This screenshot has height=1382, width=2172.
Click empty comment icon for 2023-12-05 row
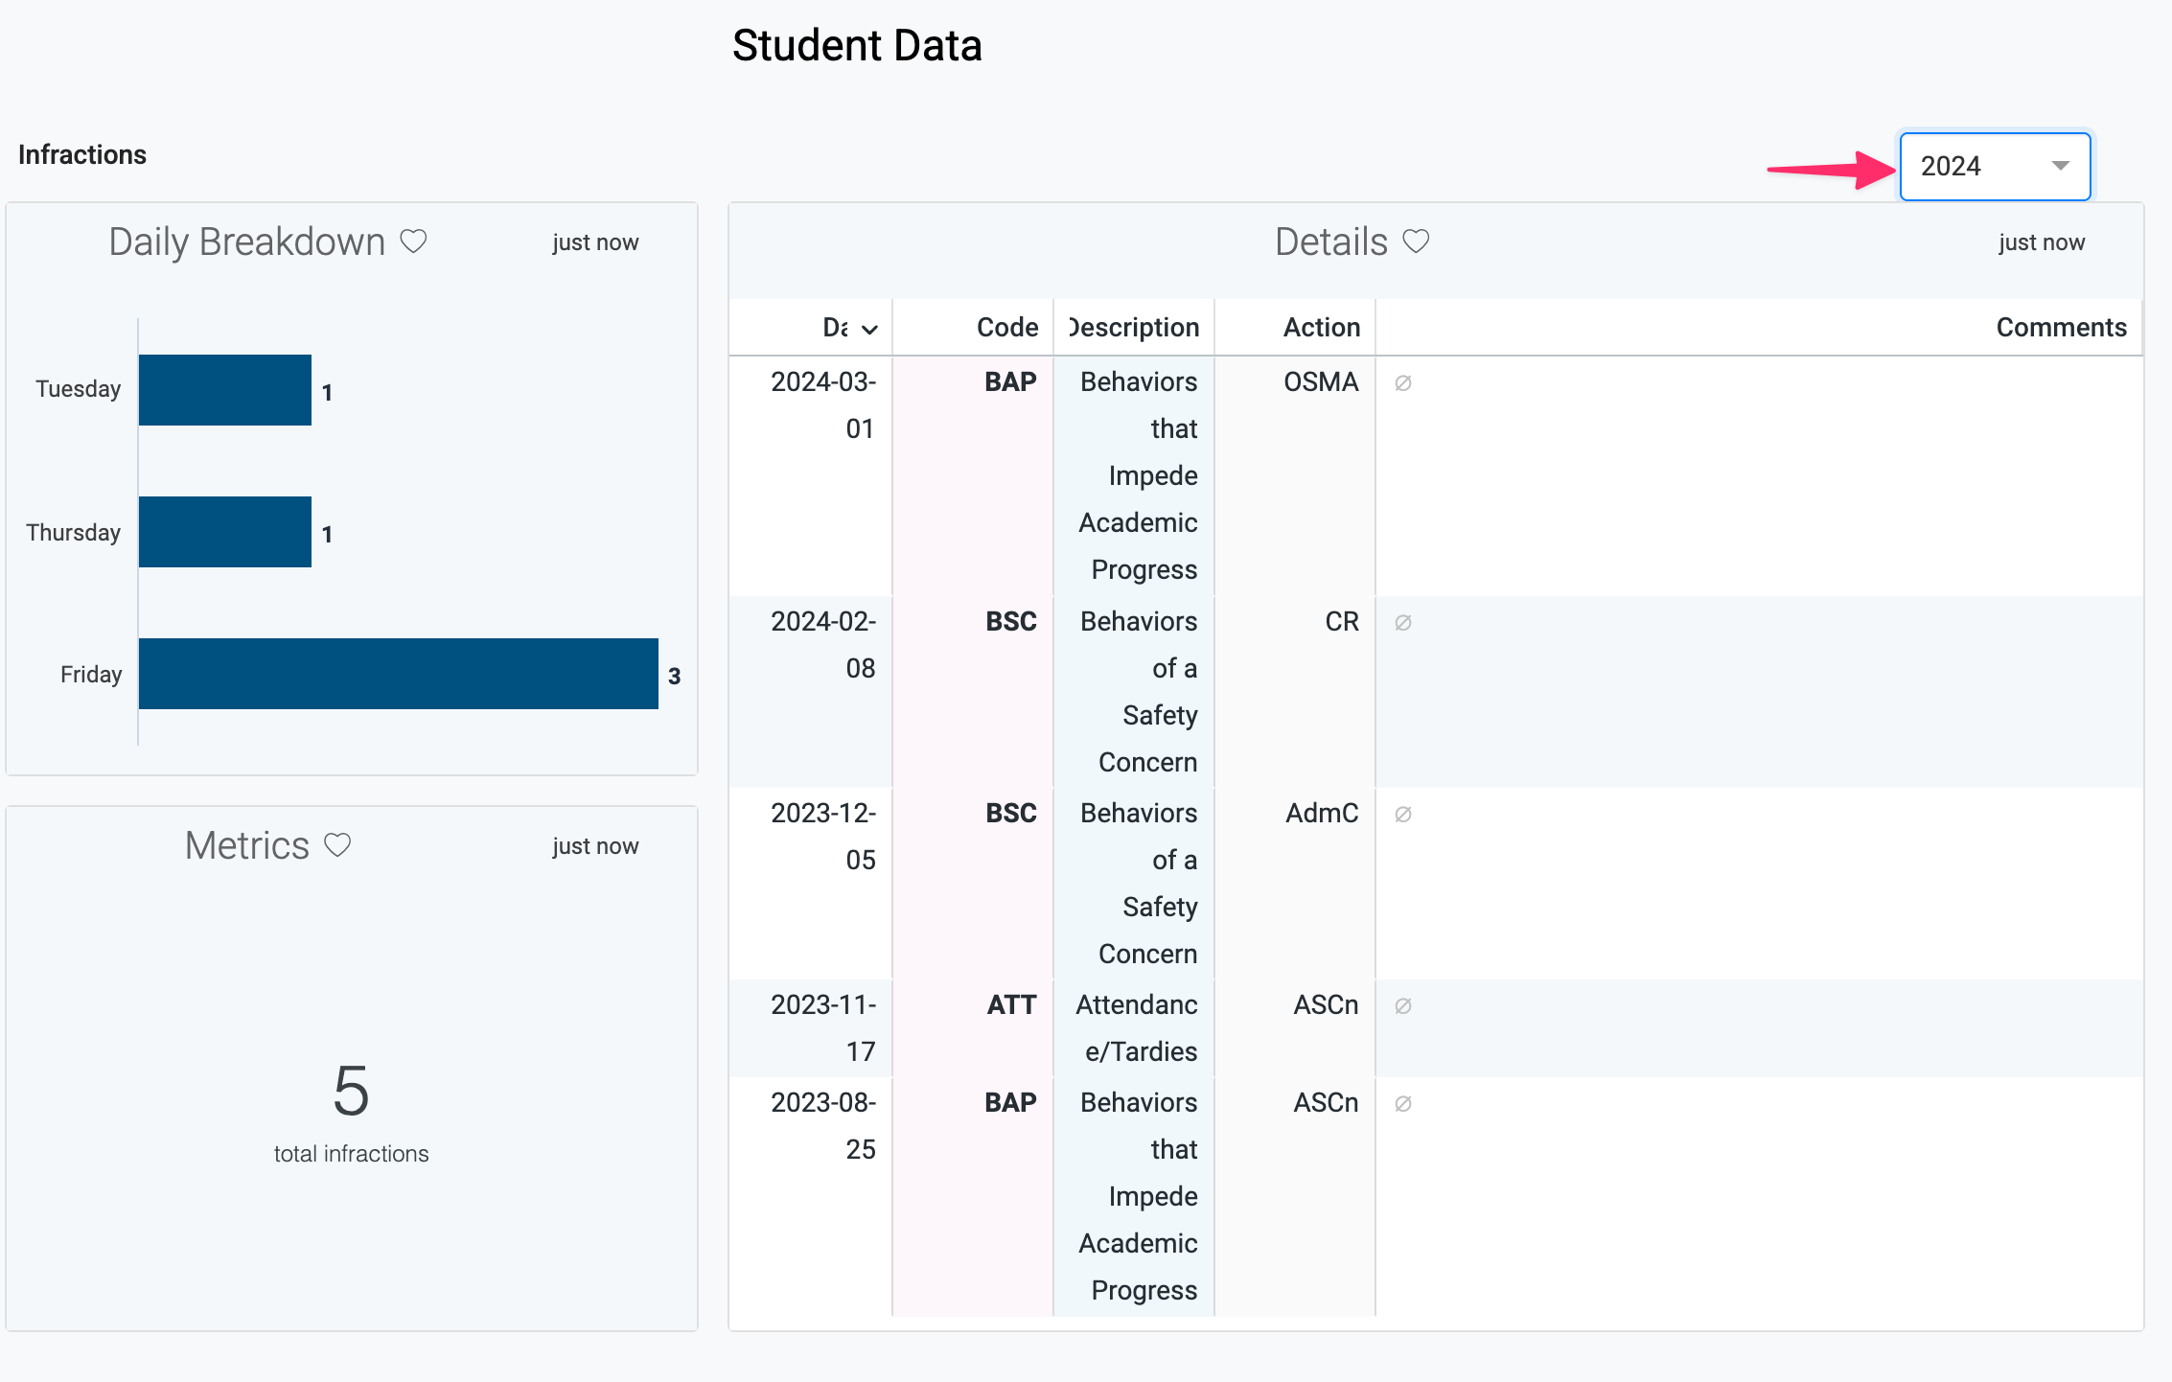pyautogui.click(x=1403, y=815)
